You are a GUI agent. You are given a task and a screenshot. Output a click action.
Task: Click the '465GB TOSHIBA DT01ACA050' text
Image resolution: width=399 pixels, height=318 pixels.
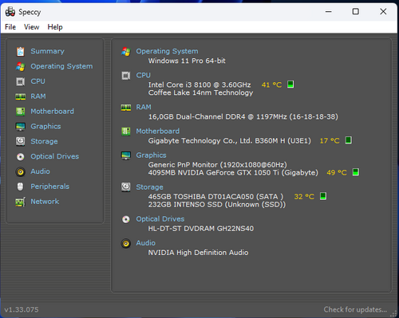tap(215, 197)
